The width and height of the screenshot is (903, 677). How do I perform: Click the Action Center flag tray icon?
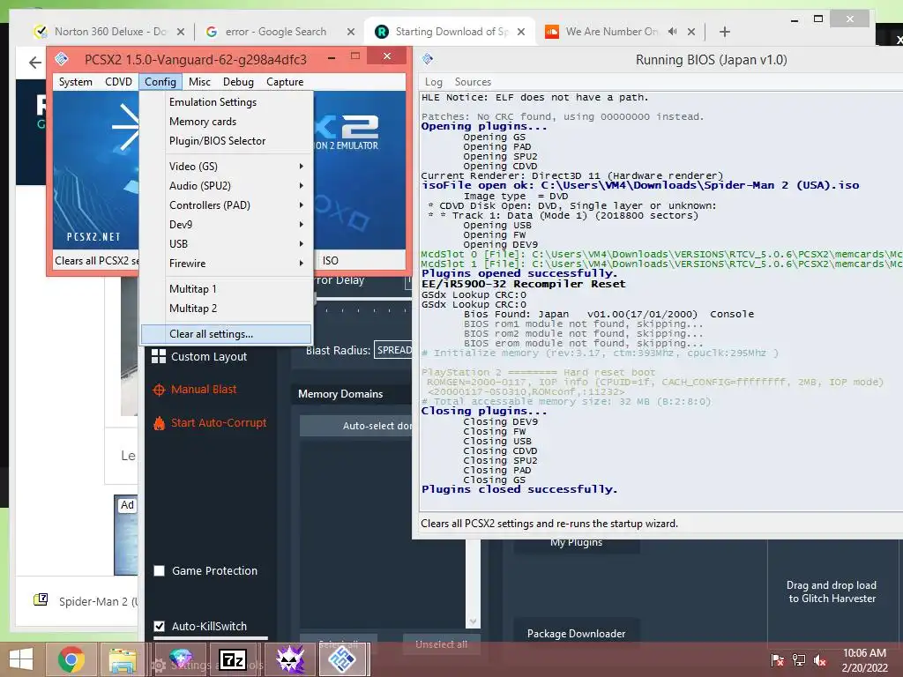pyautogui.click(x=777, y=659)
